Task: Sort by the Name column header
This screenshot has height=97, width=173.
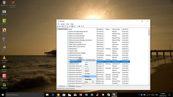Action: click(82, 29)
